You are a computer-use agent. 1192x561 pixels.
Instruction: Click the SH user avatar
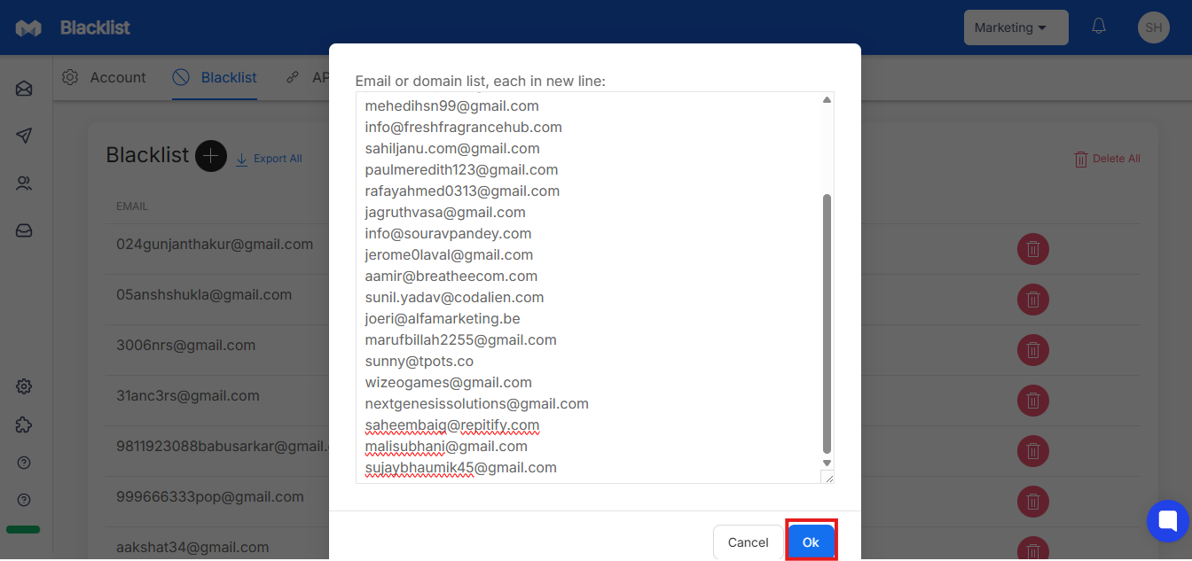coord(1153,27)
